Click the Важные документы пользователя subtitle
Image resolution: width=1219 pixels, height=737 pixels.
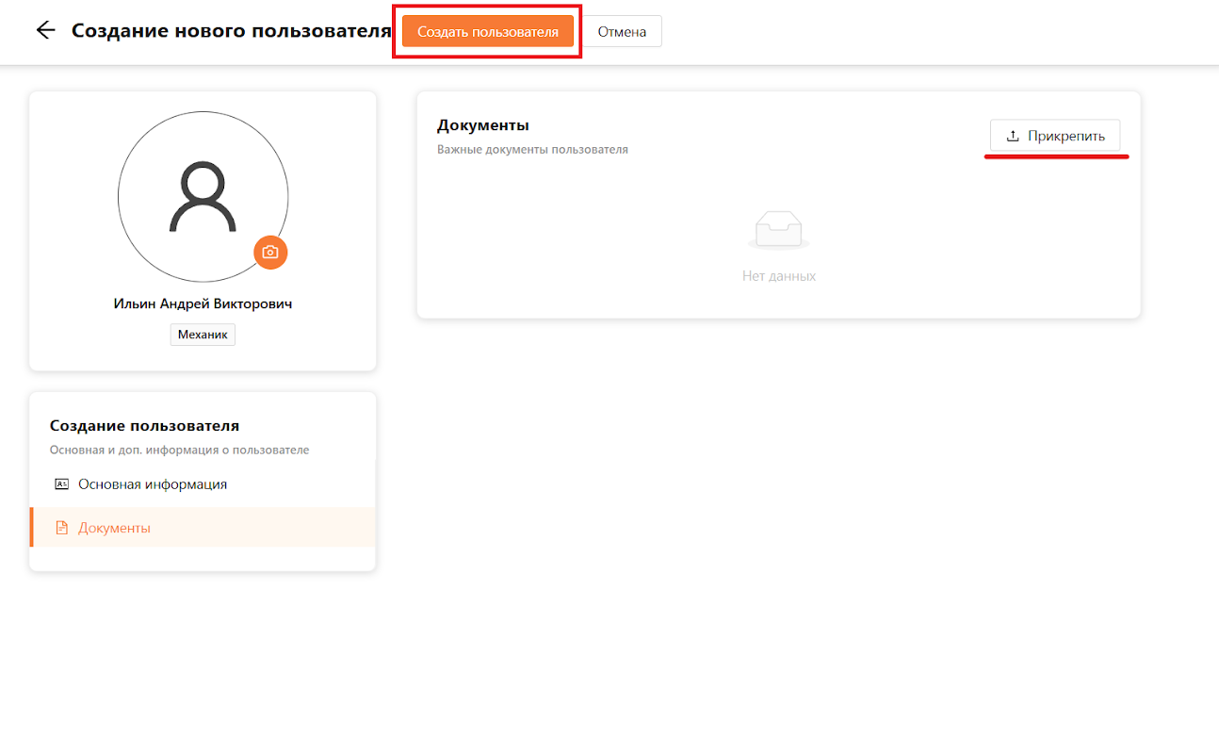click(x=532, y=149)
